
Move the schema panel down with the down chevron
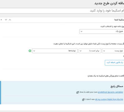pos(6,20)
